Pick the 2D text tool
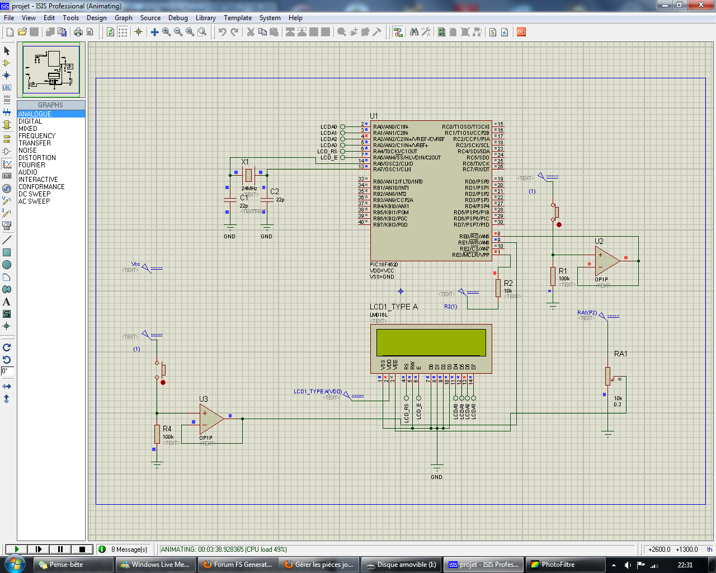Screen dimensions: 716x573 [x=7, y=302]
